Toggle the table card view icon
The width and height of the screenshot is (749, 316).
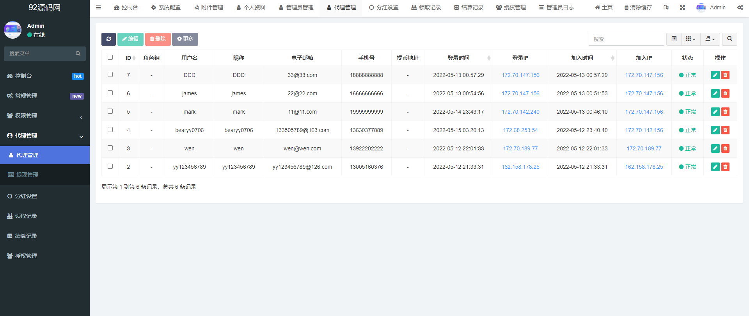674,39
